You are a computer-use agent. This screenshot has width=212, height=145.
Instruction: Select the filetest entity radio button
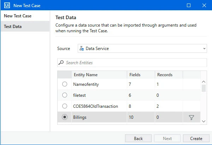coord(65,95)
